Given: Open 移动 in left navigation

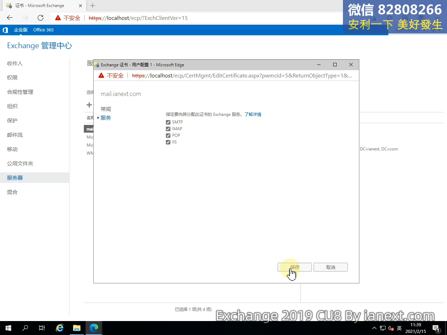Looking at the screenshot, I should [12, 149].
